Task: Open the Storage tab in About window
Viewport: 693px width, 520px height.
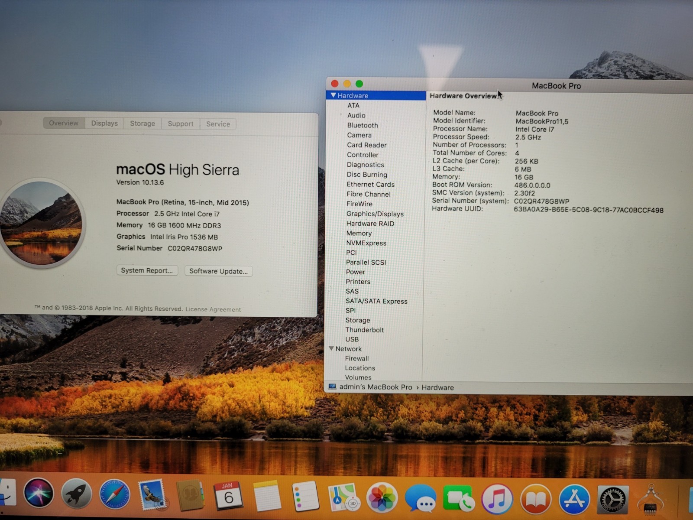Action: pos(142,123)
